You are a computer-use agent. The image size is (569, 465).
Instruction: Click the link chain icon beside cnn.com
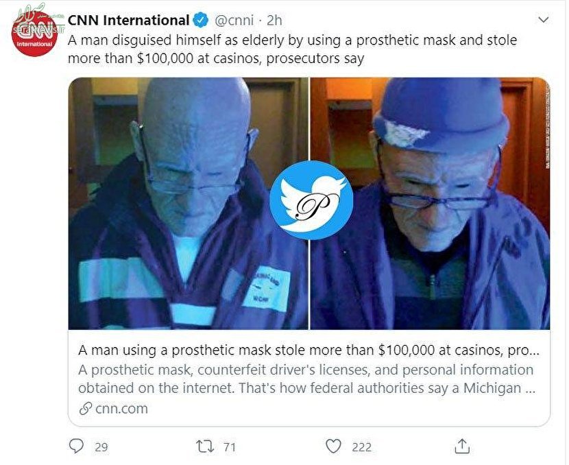pos(85,409)
